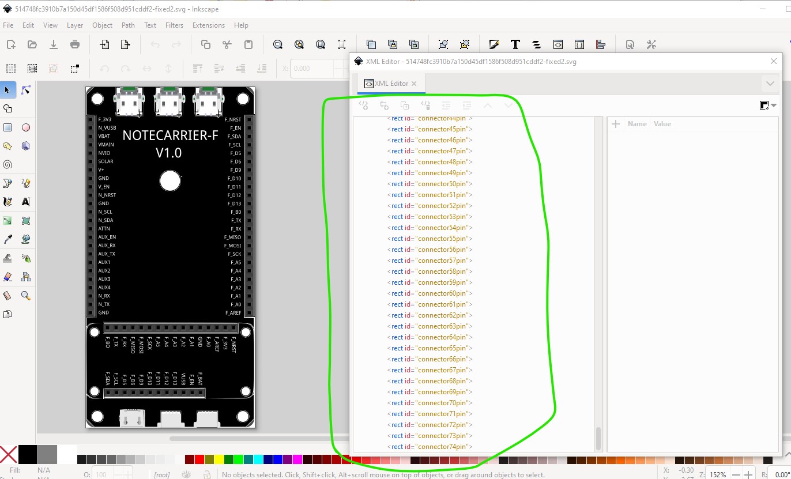Select the Spiral tool
791x479 pixels.
7,164
